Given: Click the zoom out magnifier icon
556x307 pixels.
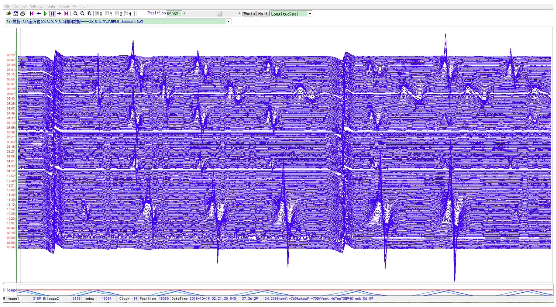Looking at the screenshot, I should click(75, 13).
